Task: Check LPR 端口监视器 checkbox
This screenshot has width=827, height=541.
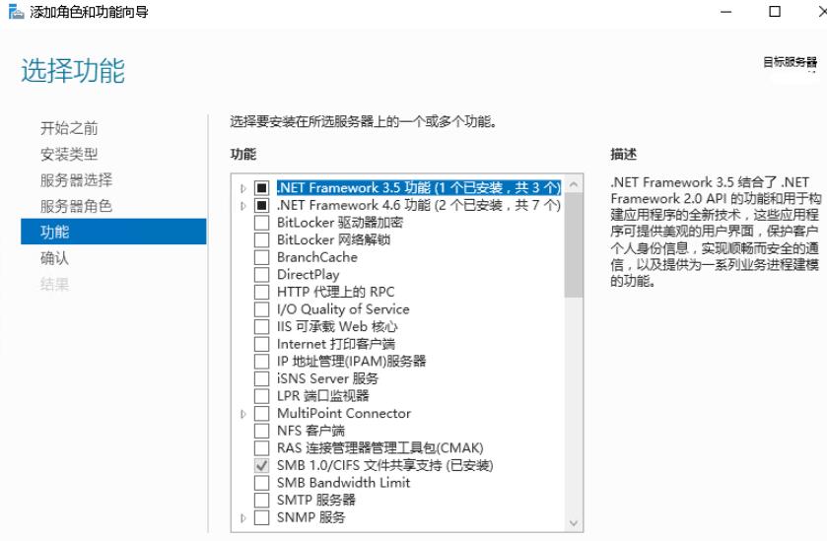Action: [261, 396]
